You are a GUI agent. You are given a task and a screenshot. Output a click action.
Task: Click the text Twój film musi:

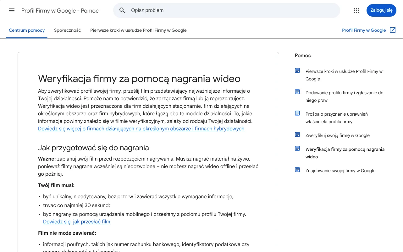pyautogui.click(x=56, y=185)
